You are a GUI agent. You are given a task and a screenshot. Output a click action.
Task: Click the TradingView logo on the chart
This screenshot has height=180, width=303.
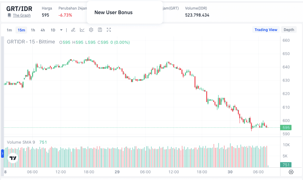tap(13, 158)
